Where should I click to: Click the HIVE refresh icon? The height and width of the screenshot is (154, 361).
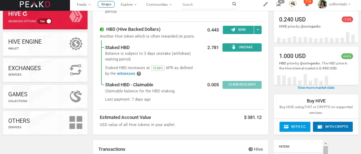coord(25,14)
